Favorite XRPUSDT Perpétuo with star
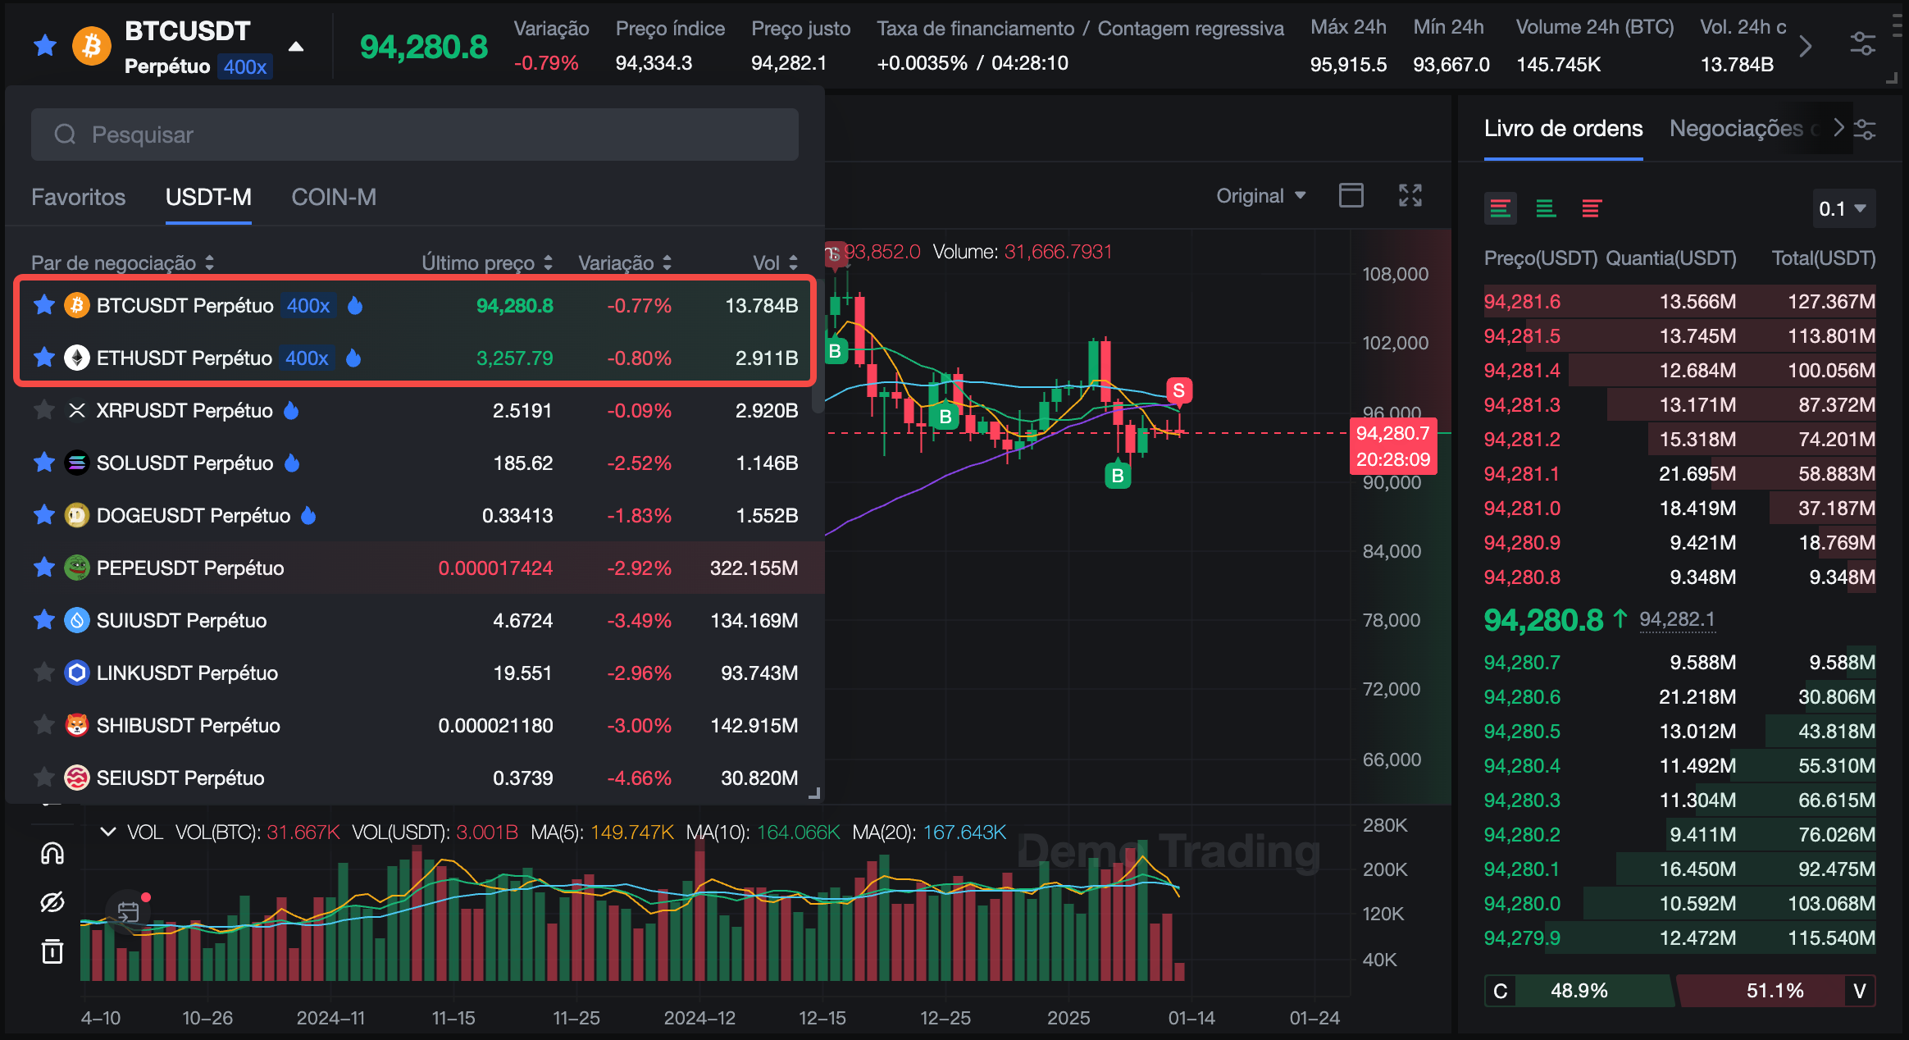This screenshot has width=1909, height=1040. (44, 410)
